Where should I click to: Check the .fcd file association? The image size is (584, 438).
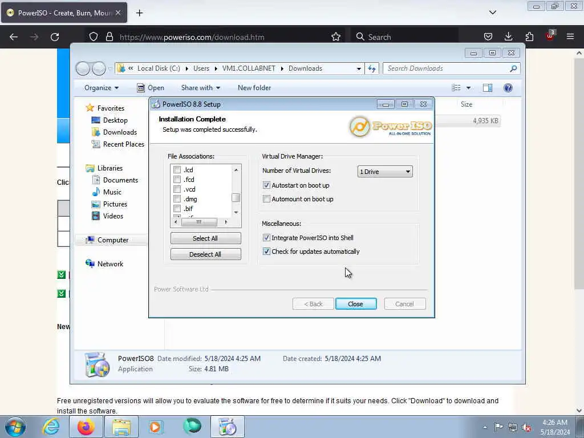[177, 180]
